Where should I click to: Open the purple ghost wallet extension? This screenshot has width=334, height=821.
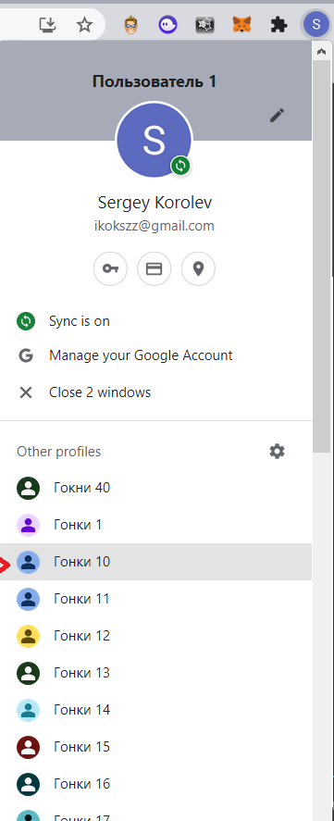point(168,24)
